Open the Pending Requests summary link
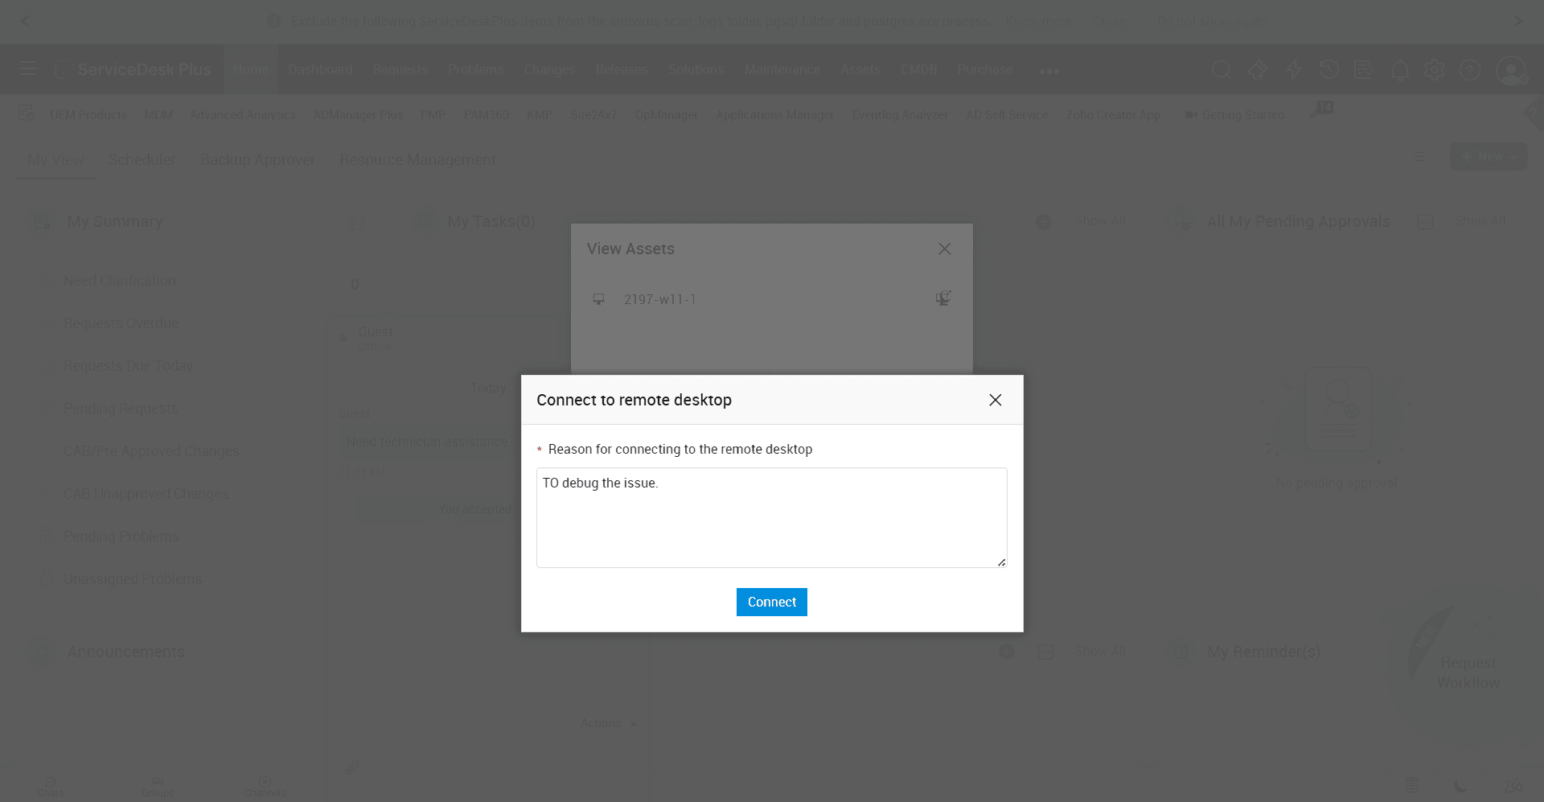 pyautogui.click(x=121, y=409)
